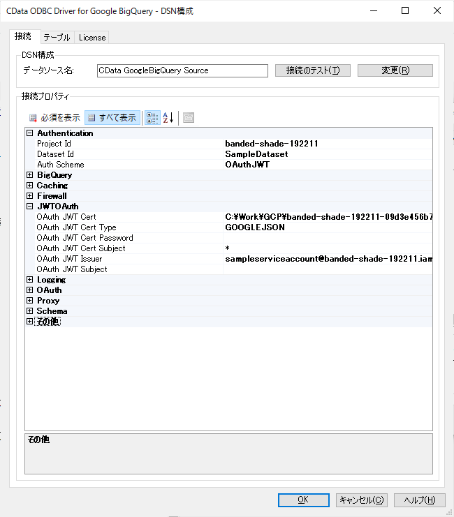The image size is (454, 517).
Task: Show required properties only (必須を表示)
Action: 54,118
